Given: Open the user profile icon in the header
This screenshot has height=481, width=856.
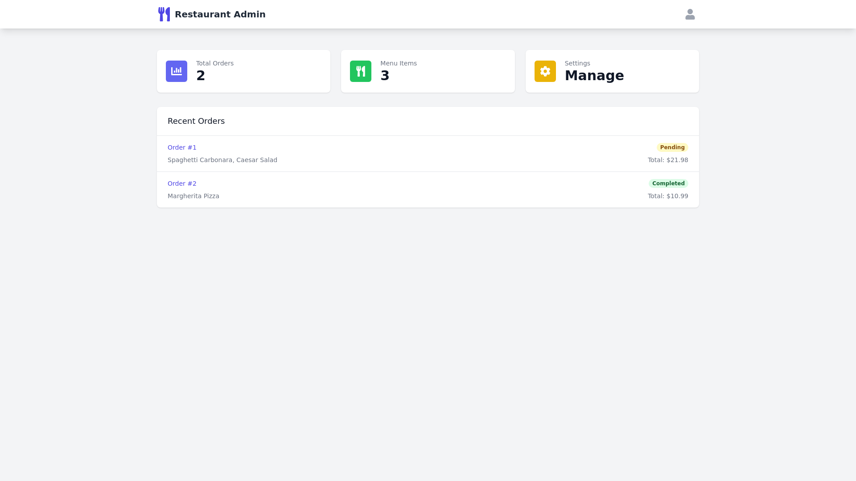Looking at the screenshot, I should [x=690, y=14].
